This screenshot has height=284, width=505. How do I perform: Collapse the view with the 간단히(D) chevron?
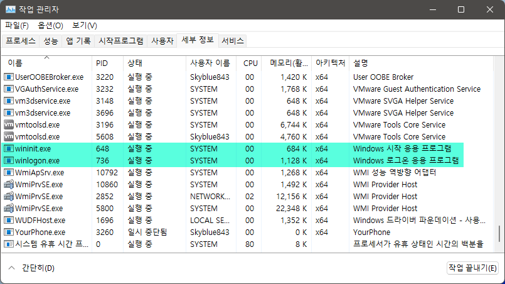coord(11,268)
